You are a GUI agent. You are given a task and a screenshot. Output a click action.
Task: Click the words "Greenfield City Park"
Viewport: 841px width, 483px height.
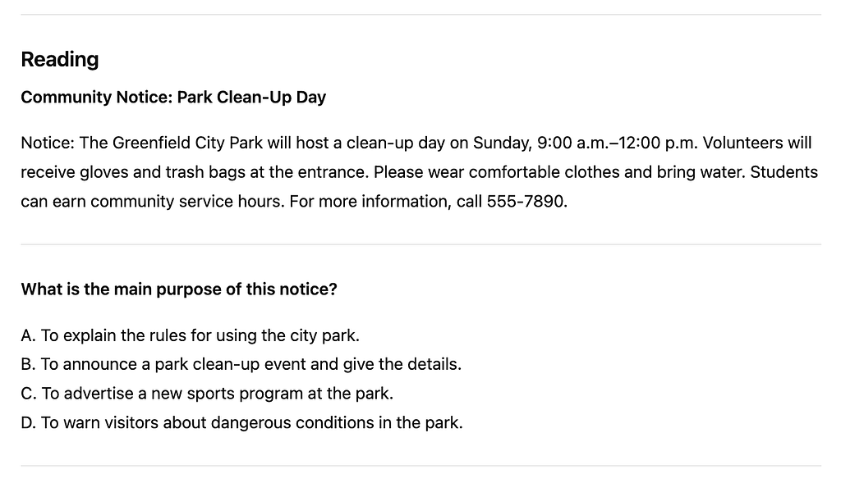pos(187,144)
